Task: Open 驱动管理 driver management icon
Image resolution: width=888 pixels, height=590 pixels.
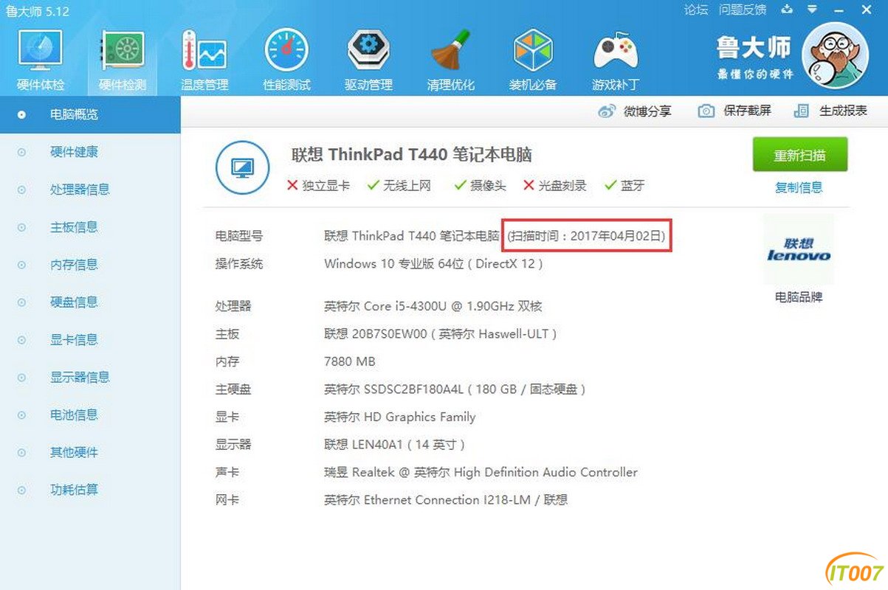Action: click(368, 51)
